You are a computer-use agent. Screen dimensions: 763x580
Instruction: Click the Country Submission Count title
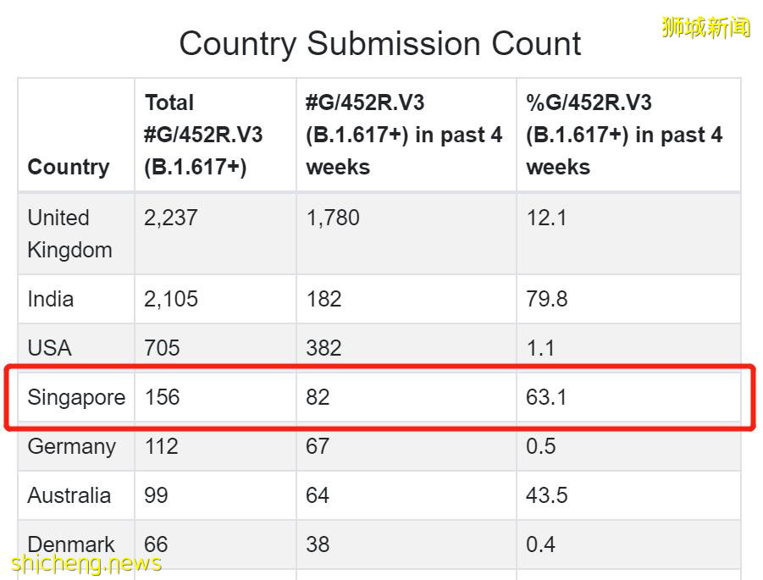380,44
